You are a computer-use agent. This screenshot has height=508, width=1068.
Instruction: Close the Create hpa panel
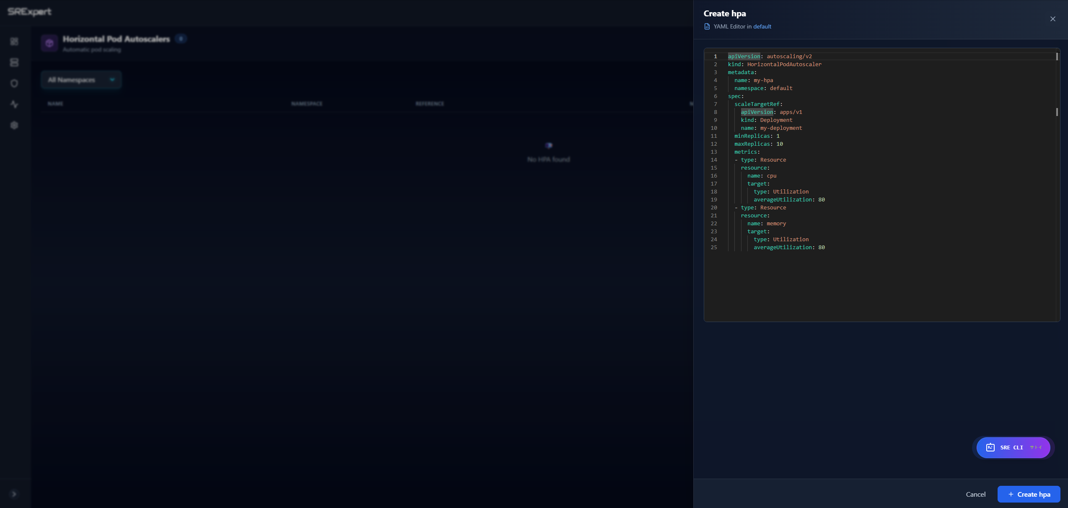[x=1052, y=19]
